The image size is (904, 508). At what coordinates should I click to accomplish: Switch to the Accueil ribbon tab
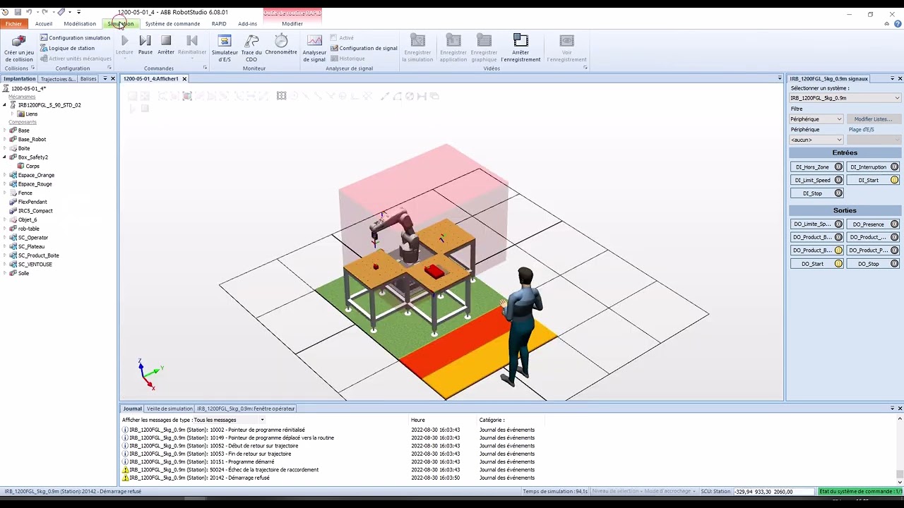pos(44,24)
